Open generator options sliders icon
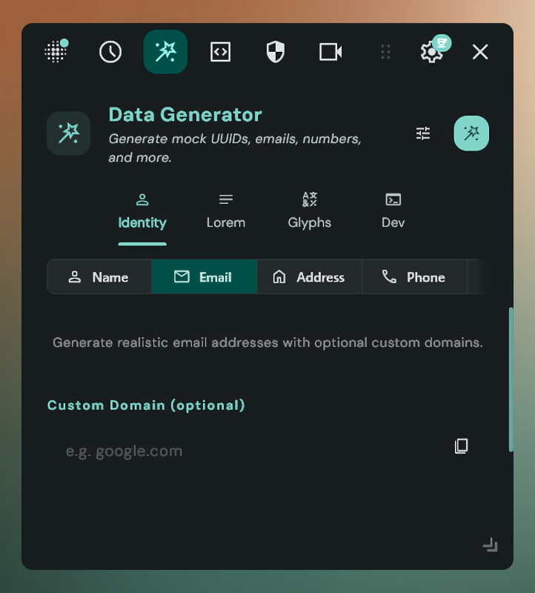This screenshot has height=593, width=535. [423, 133]
